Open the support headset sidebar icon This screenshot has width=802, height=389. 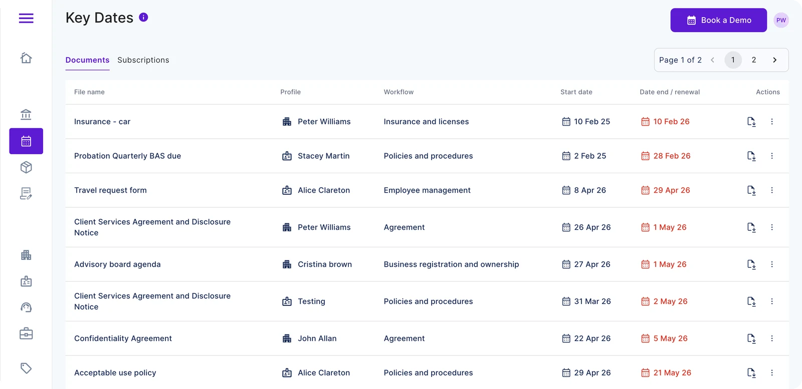[x=26, y=307]
